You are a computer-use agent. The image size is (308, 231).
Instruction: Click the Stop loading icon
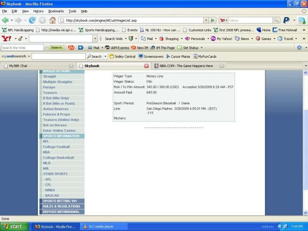point(42,20)
